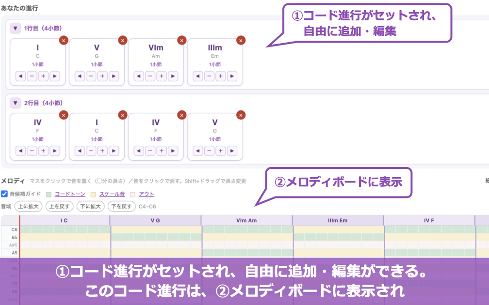This screenshot has width=489, height=305.
Task: Lengthen the 1行目 I chord with plus
Action: 43,76
